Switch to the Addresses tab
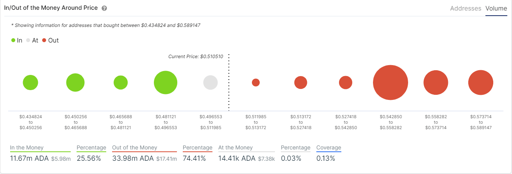 pyautogui.click(x=466, y=8)
